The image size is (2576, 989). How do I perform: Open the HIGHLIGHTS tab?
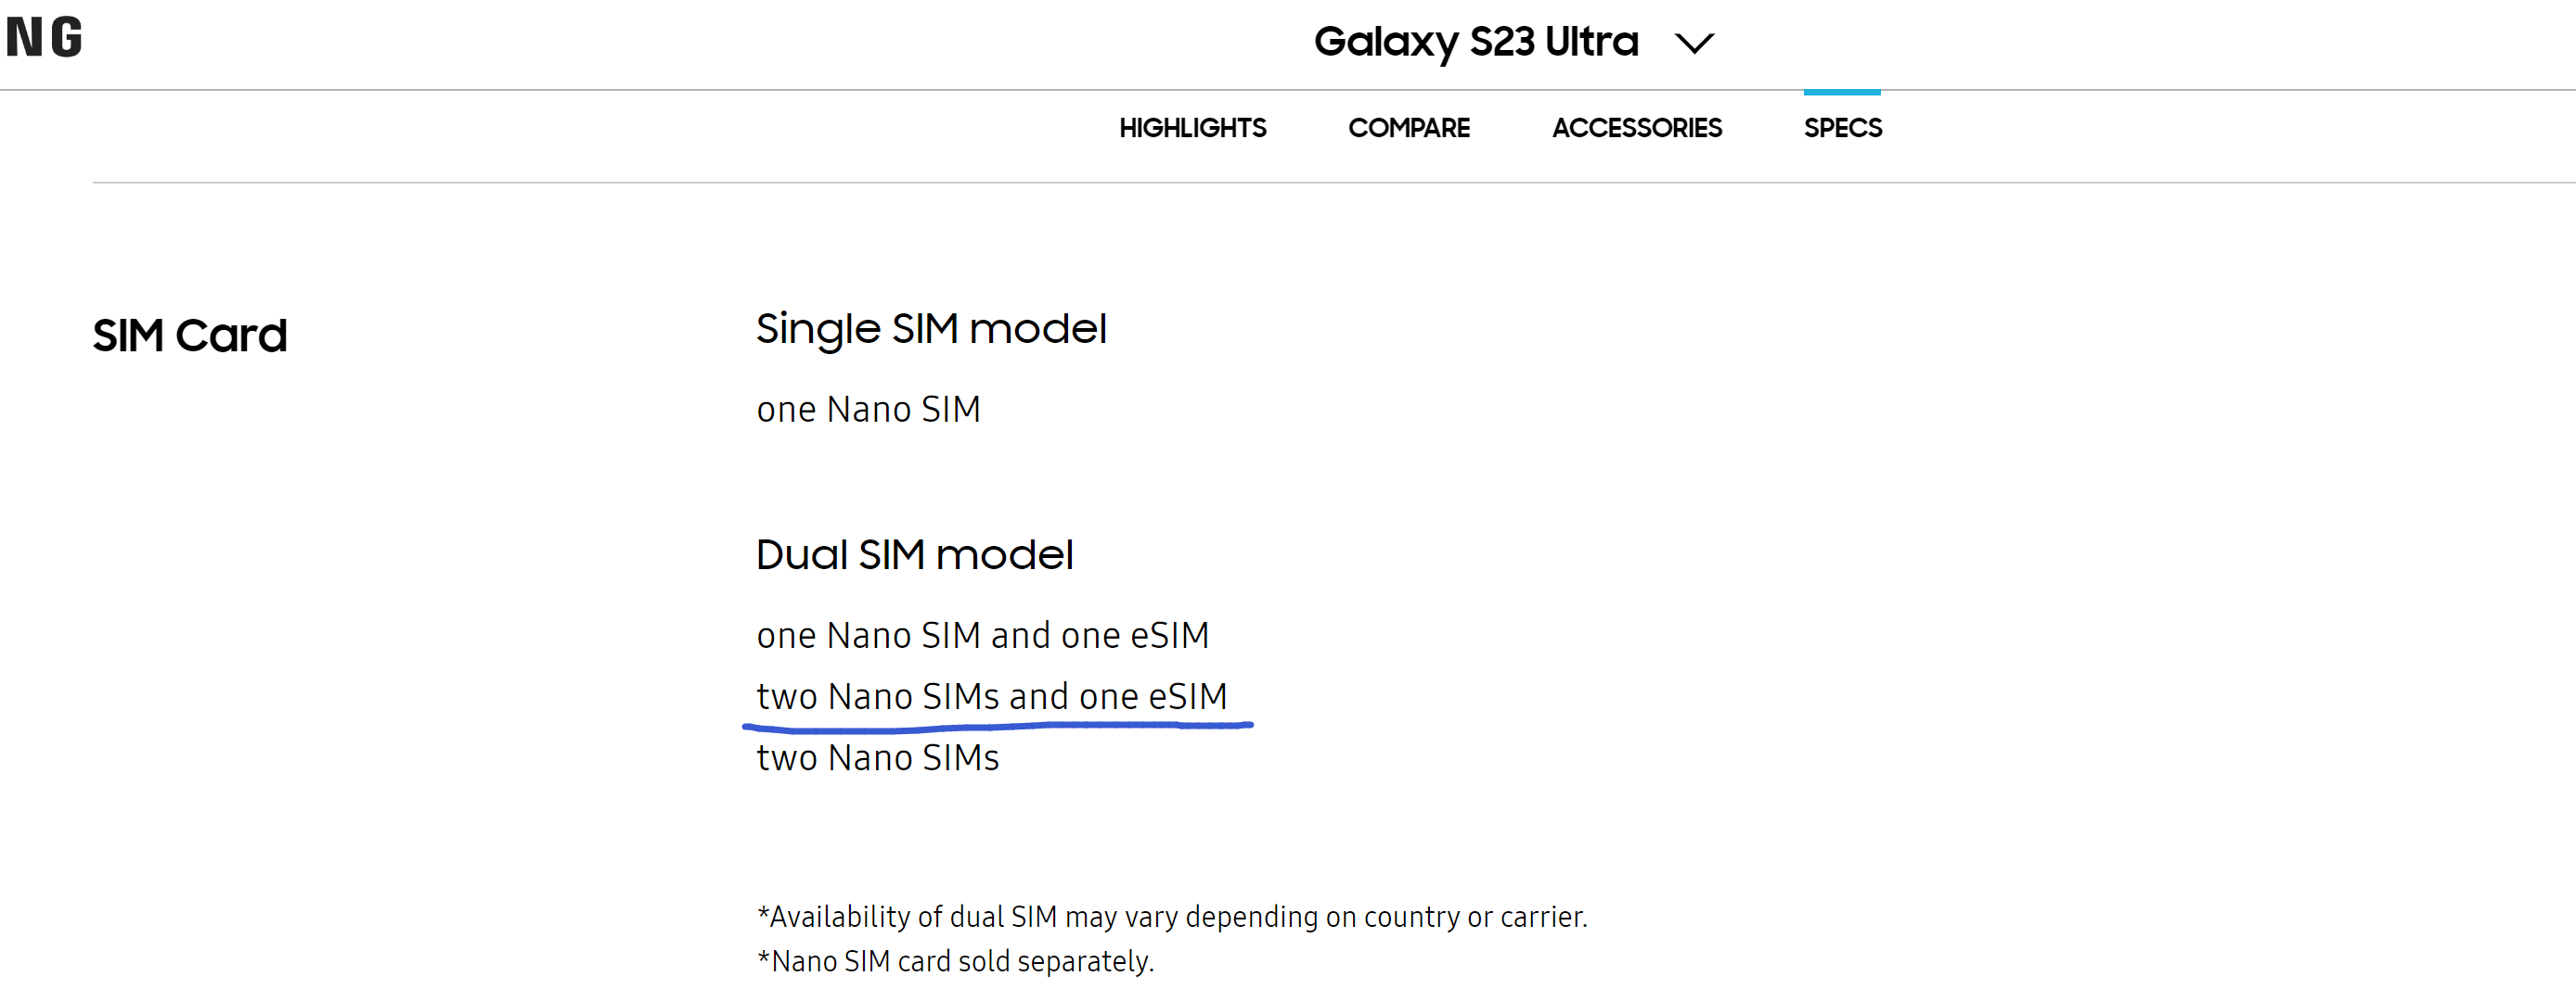1192,128
